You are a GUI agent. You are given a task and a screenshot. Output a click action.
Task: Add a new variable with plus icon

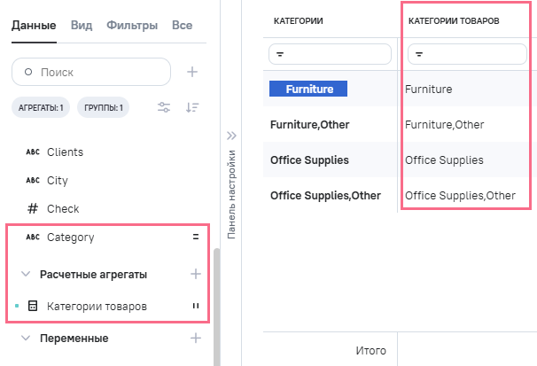[196, 338]
